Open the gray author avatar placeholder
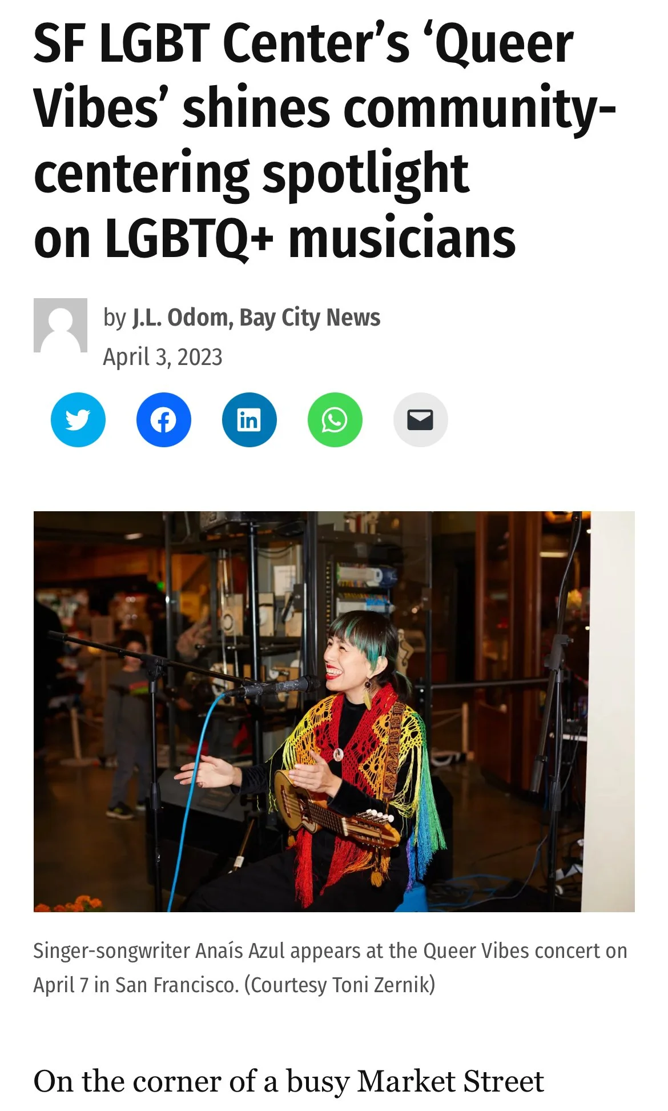 (x=61, y=325)
